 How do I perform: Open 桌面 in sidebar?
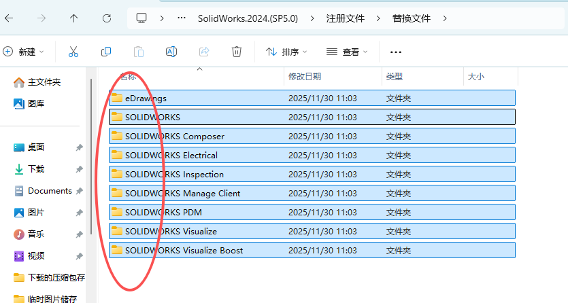(29, 147)
